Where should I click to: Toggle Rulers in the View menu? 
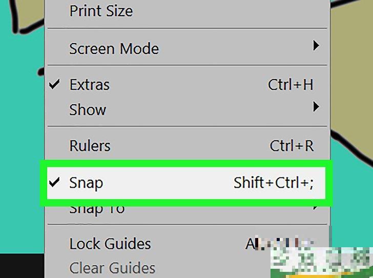point(90,146)
